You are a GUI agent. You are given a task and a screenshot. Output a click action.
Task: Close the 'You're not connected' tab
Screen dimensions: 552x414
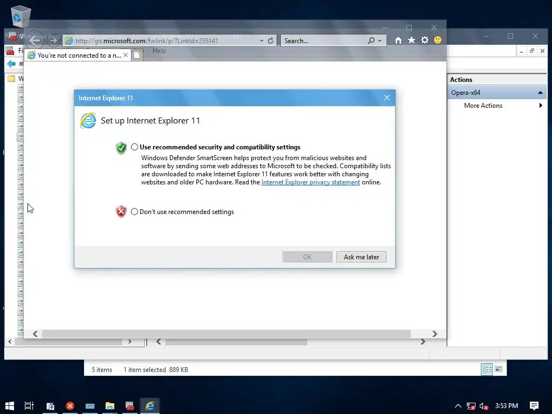coord(125,55)
